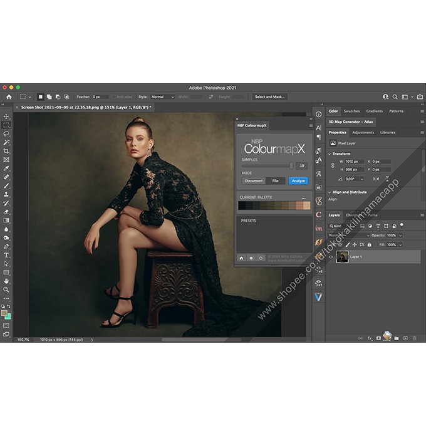Viewport: 426px width, 426px height.
Task: Open the Style dropdown set to Normal
Action: [x=162, y=97]
